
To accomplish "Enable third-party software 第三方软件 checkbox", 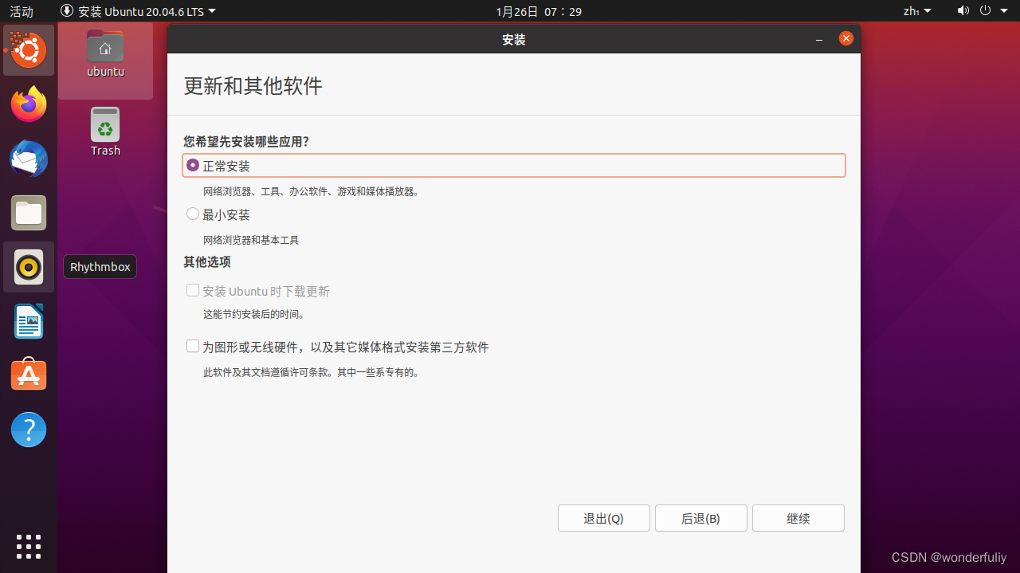I will (193, 347).
